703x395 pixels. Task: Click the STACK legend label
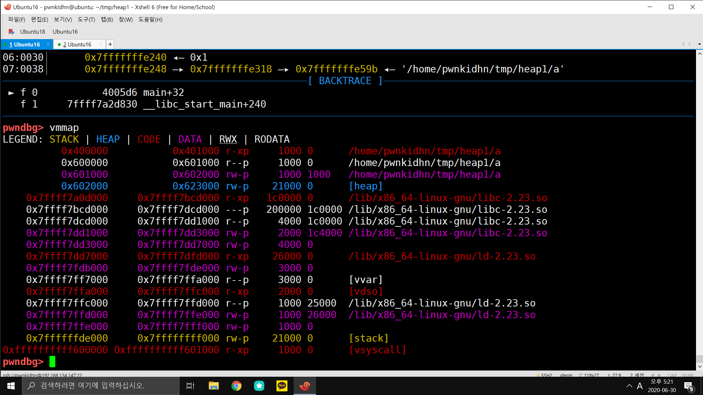coord(64,139)
